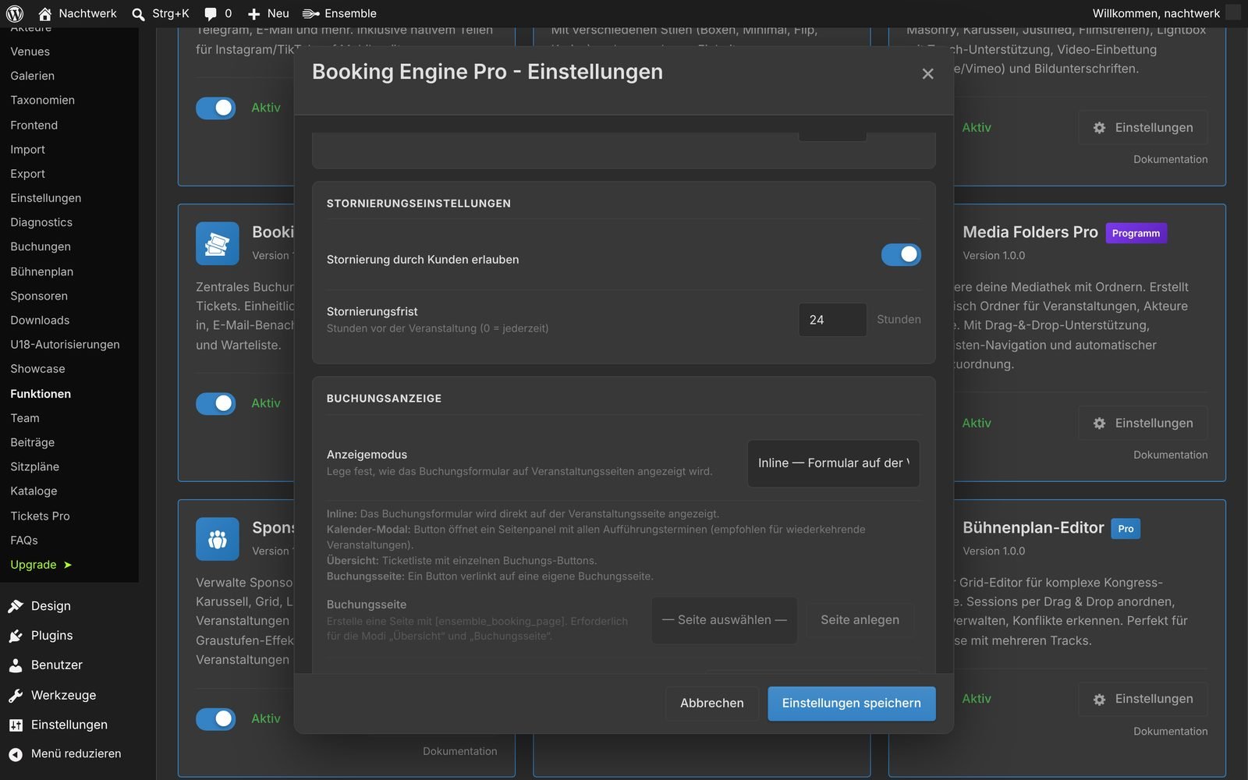Click the Seite anlegen button
1248x780 pixels.
click(860, 620)
